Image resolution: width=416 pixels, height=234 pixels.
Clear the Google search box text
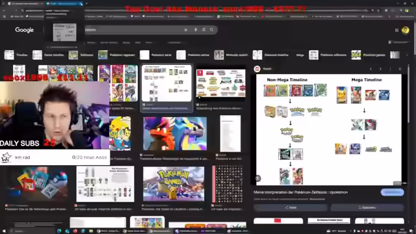pos(186,30)
